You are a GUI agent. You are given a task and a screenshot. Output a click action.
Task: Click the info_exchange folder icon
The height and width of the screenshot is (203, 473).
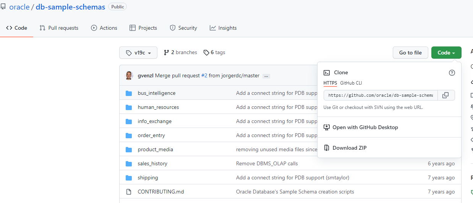pos(129,121)
